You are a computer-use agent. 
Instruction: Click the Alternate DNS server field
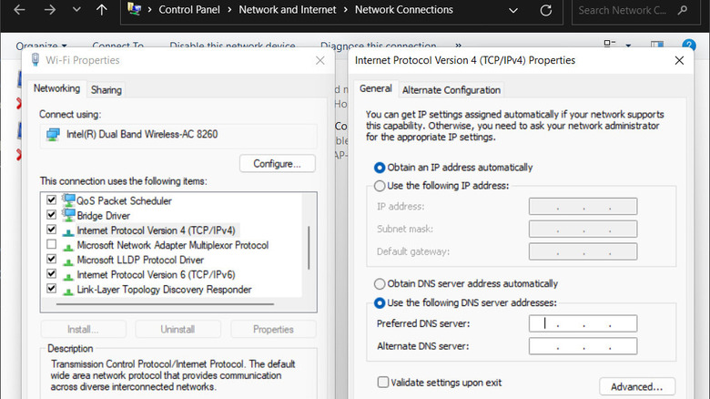tap(583, 346)
